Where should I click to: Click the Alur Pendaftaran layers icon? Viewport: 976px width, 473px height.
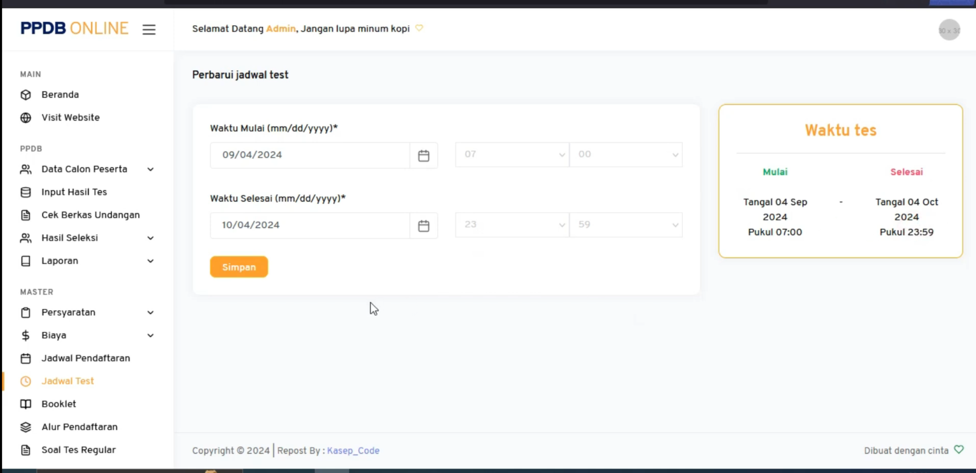(26, 427)
